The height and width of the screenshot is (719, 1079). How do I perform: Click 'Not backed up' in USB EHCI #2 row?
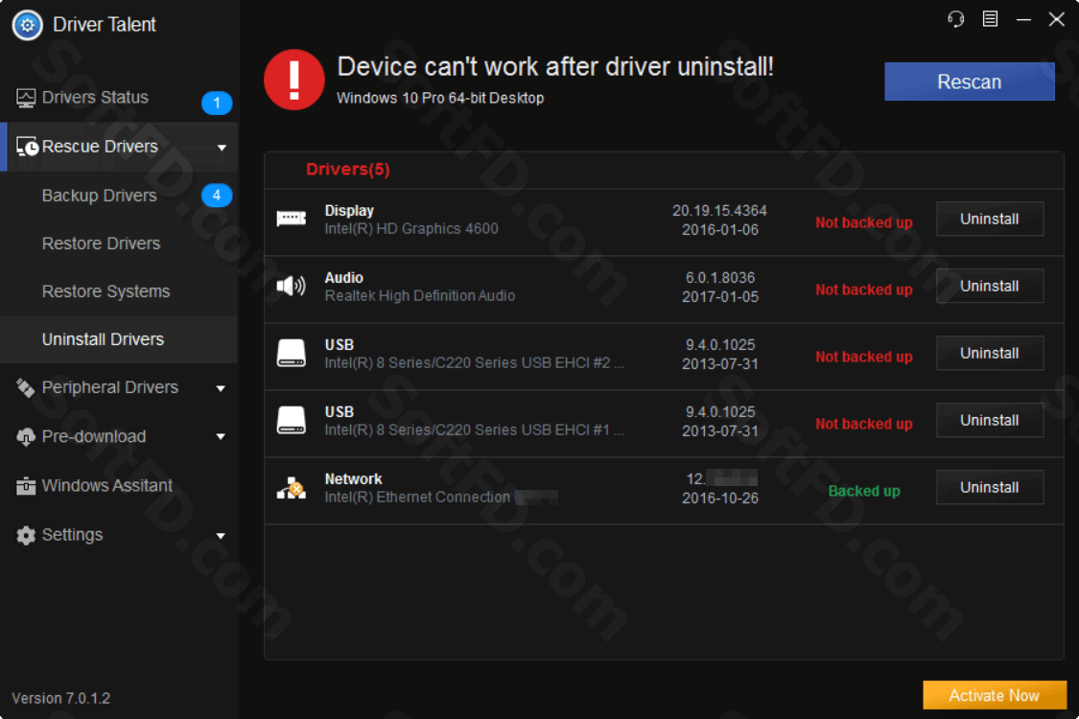(863, 357)
